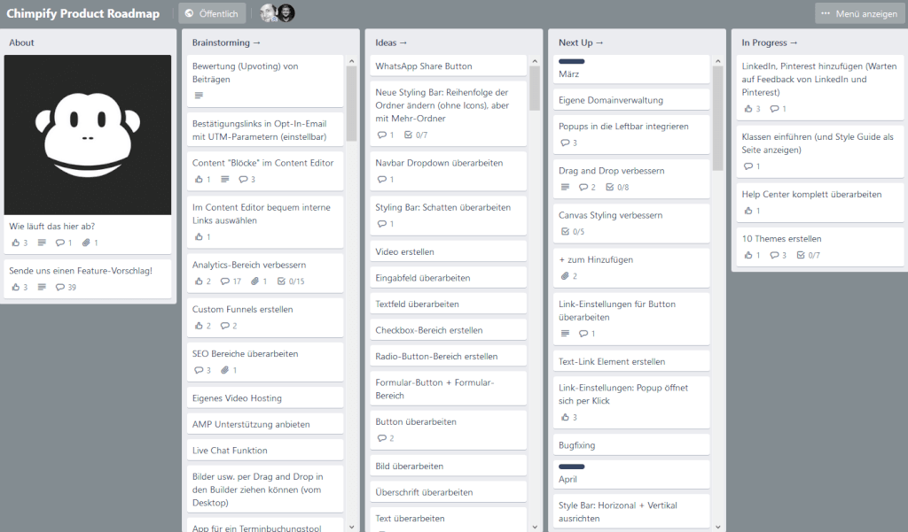Click comment icon on 'Styling Bar: Schatten überarbeiten'
Image resolution: width=908 pixels, height=532 pixels.
point(381,224)
